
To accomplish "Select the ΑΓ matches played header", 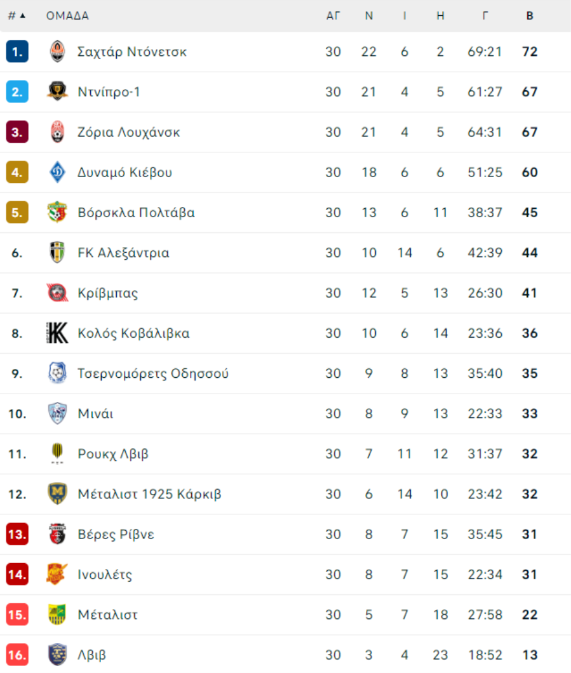I will click(333, 16).
